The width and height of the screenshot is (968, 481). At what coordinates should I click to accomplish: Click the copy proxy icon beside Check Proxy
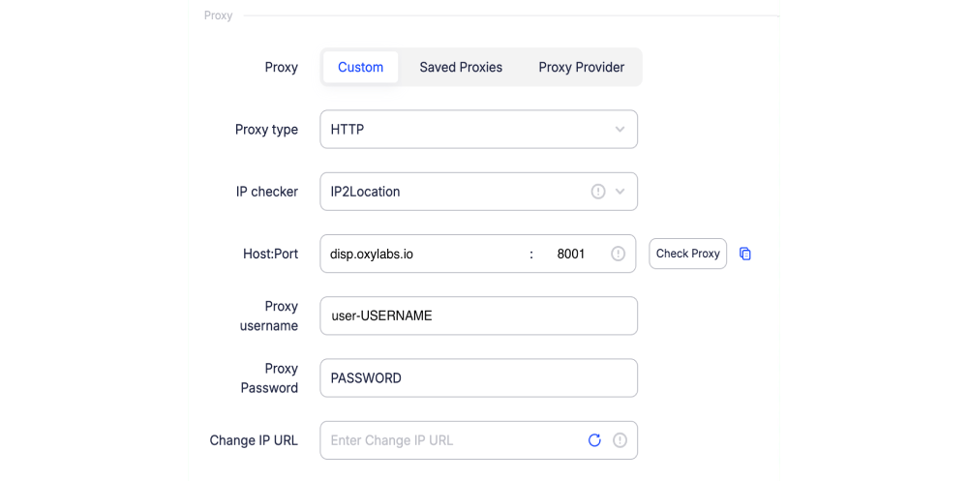tap(745, 254)
